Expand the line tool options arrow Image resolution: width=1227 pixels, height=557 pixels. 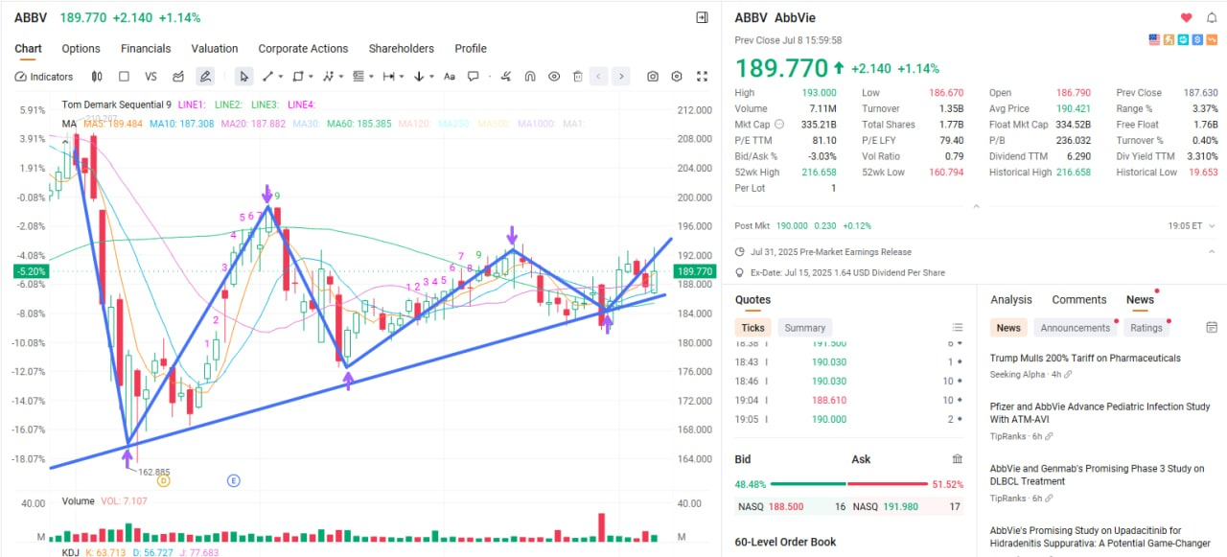tap(281, 77)
